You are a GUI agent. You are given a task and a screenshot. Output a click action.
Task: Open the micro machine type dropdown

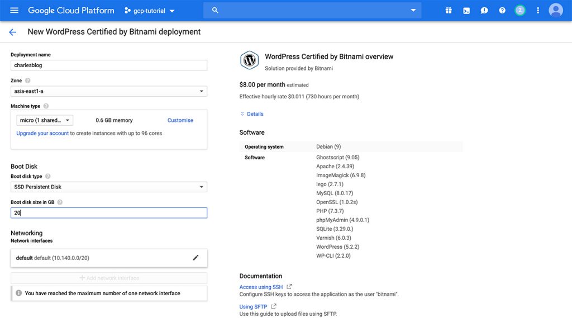pos(45,120)
